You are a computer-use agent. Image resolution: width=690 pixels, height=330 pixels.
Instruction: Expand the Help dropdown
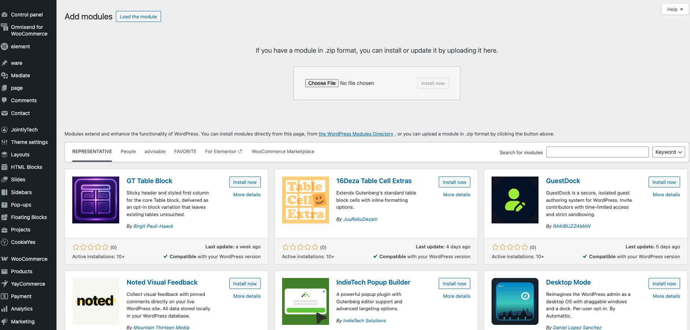(675, 9)
